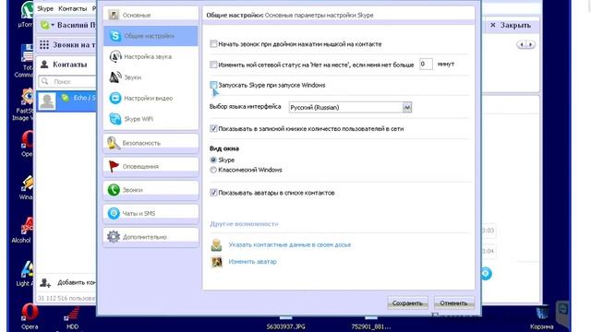Click the Безопасность padlock icon
Image resolution: width=591 pixels, height=332 pixels.
click(x=113, y=143)
